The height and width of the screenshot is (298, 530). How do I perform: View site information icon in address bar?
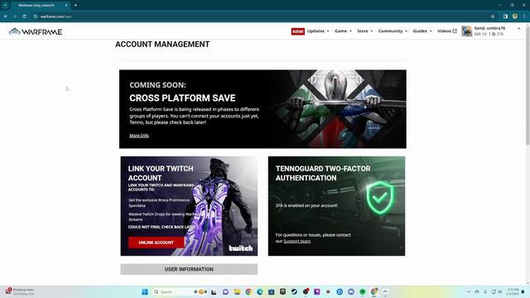pos(36,17)
